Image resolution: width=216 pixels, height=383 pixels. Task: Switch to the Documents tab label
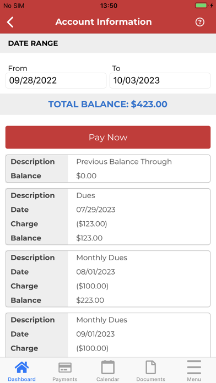(150, 379)
